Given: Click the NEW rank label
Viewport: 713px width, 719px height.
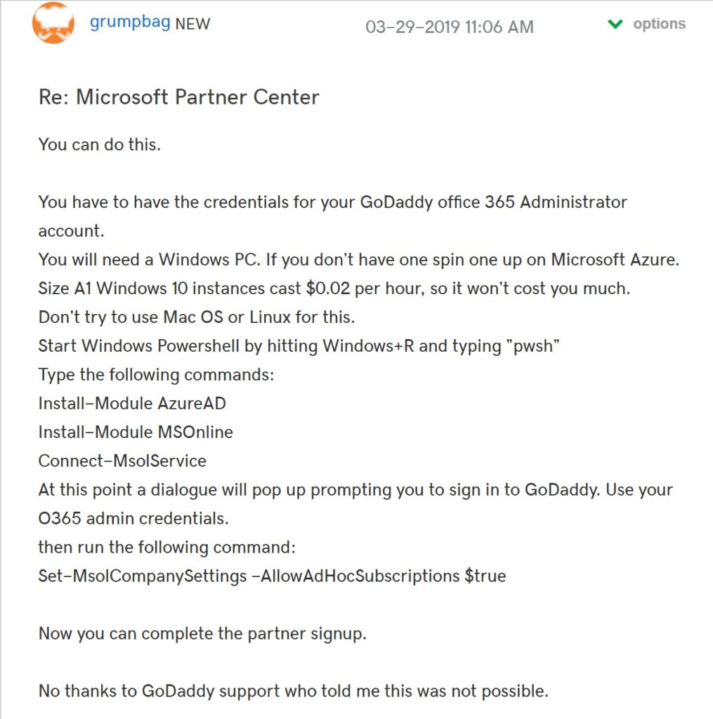Looking at the screenshot, I should coord(192,24).
